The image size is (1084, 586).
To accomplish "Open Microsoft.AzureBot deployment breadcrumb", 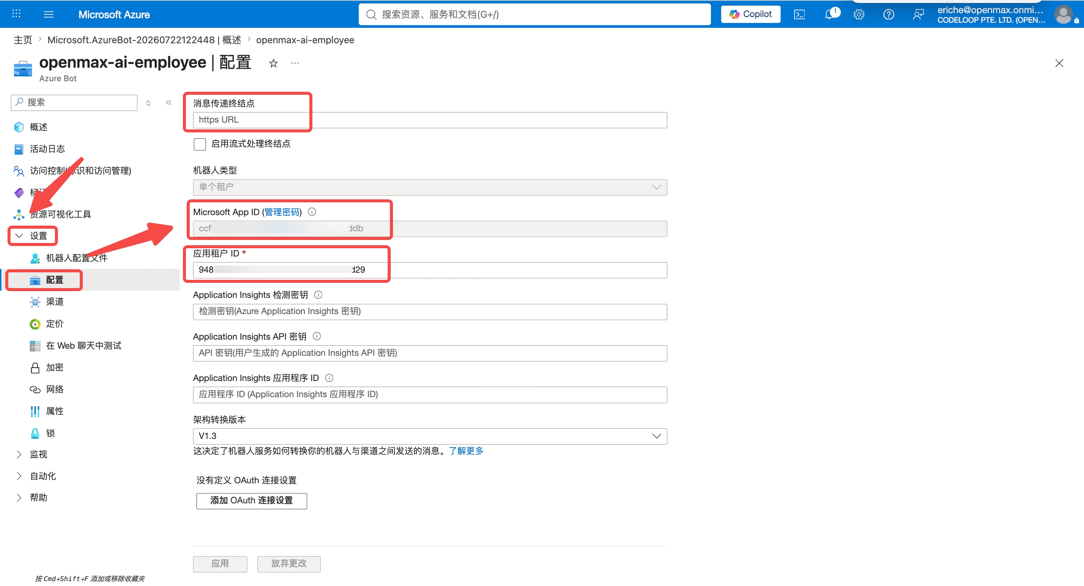I will tap(144, 40).
